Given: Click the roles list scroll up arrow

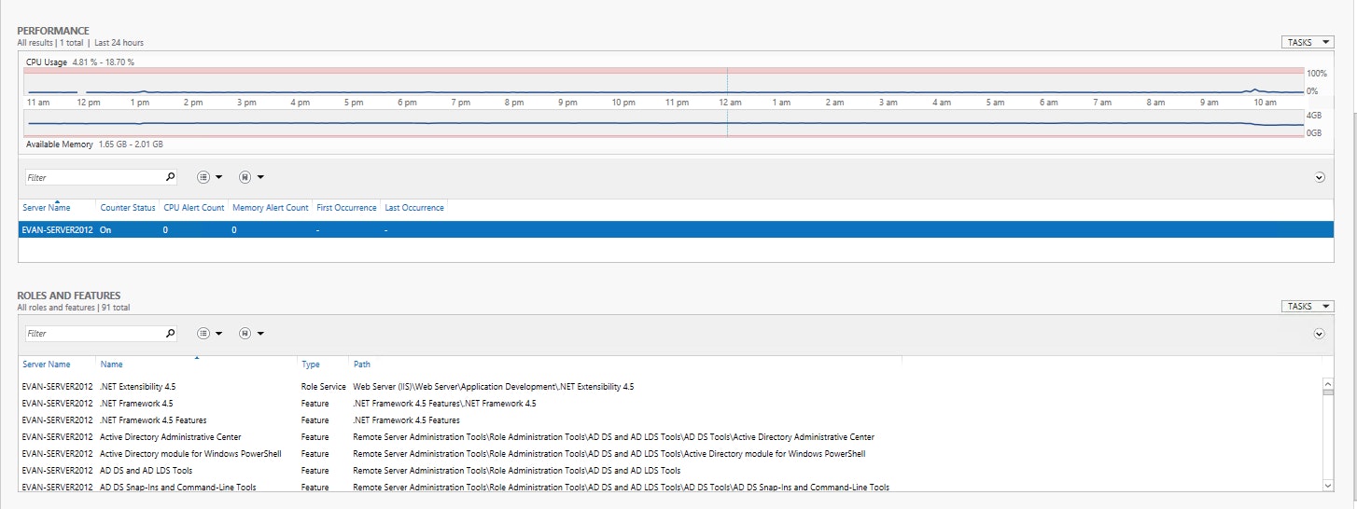Looking at the screenshot, I should point(1328,383).
